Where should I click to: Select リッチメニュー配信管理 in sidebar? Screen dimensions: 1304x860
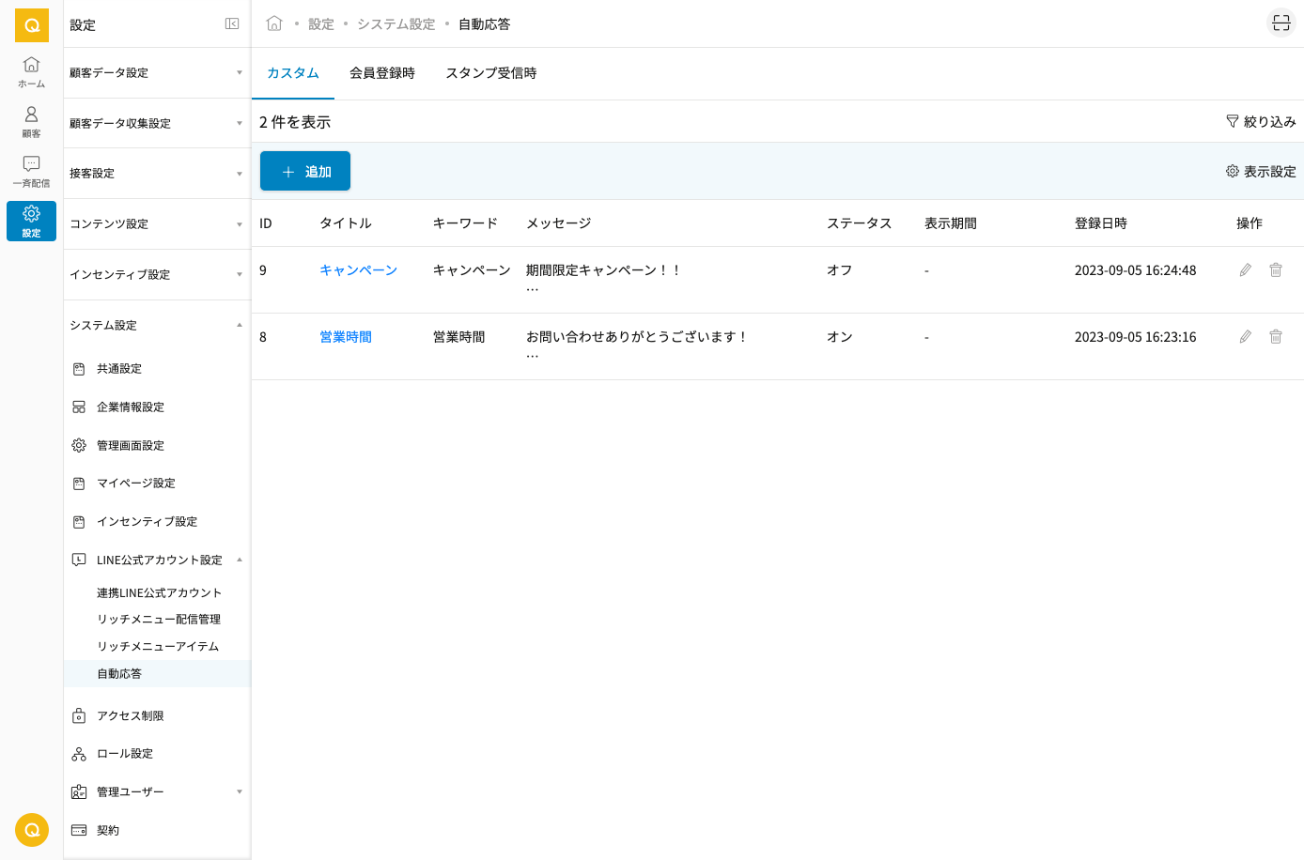[x=159, y=620]
